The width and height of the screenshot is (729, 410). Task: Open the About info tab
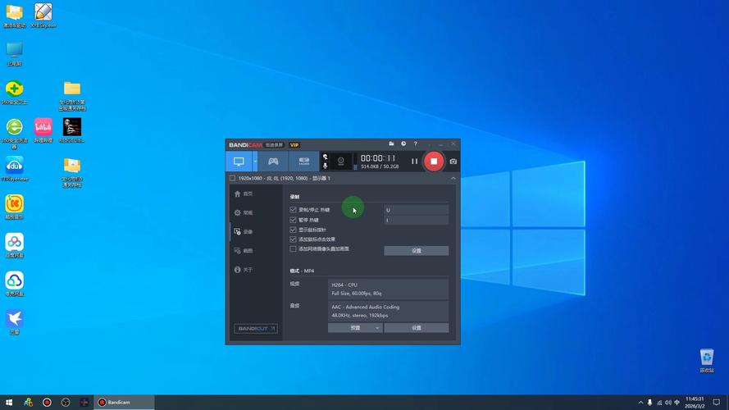coord(244,270)
